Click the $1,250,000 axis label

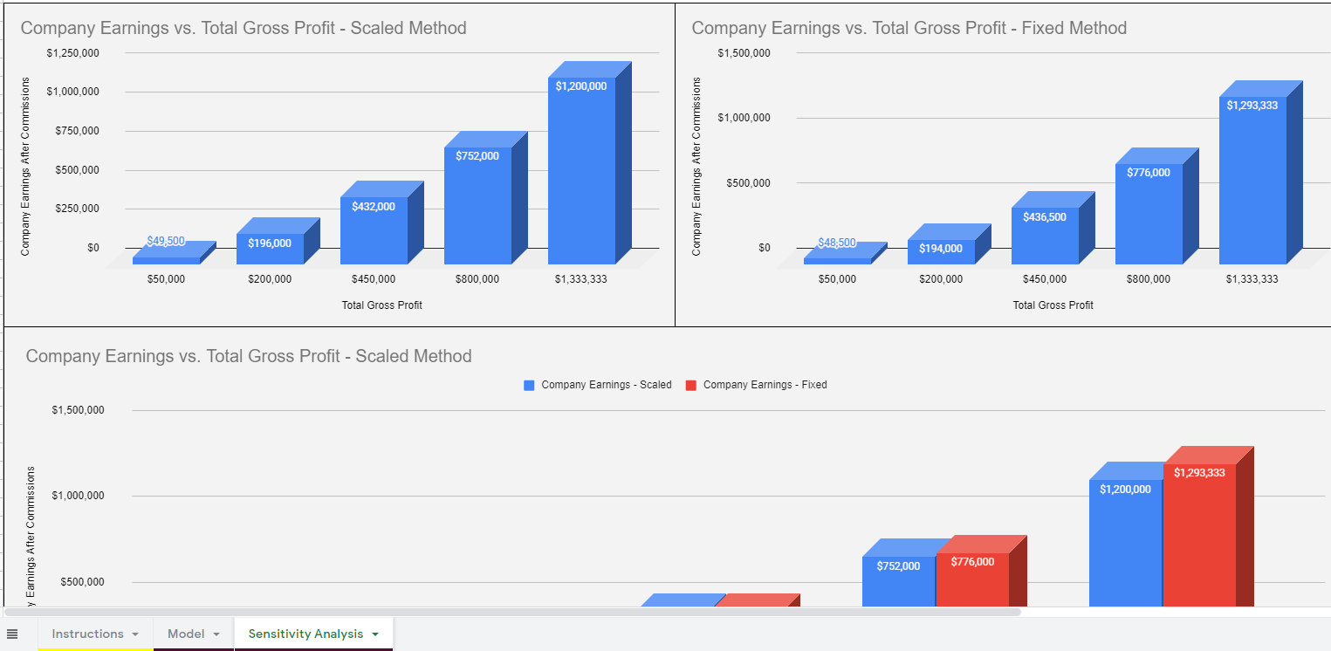[x=73, y=53]
